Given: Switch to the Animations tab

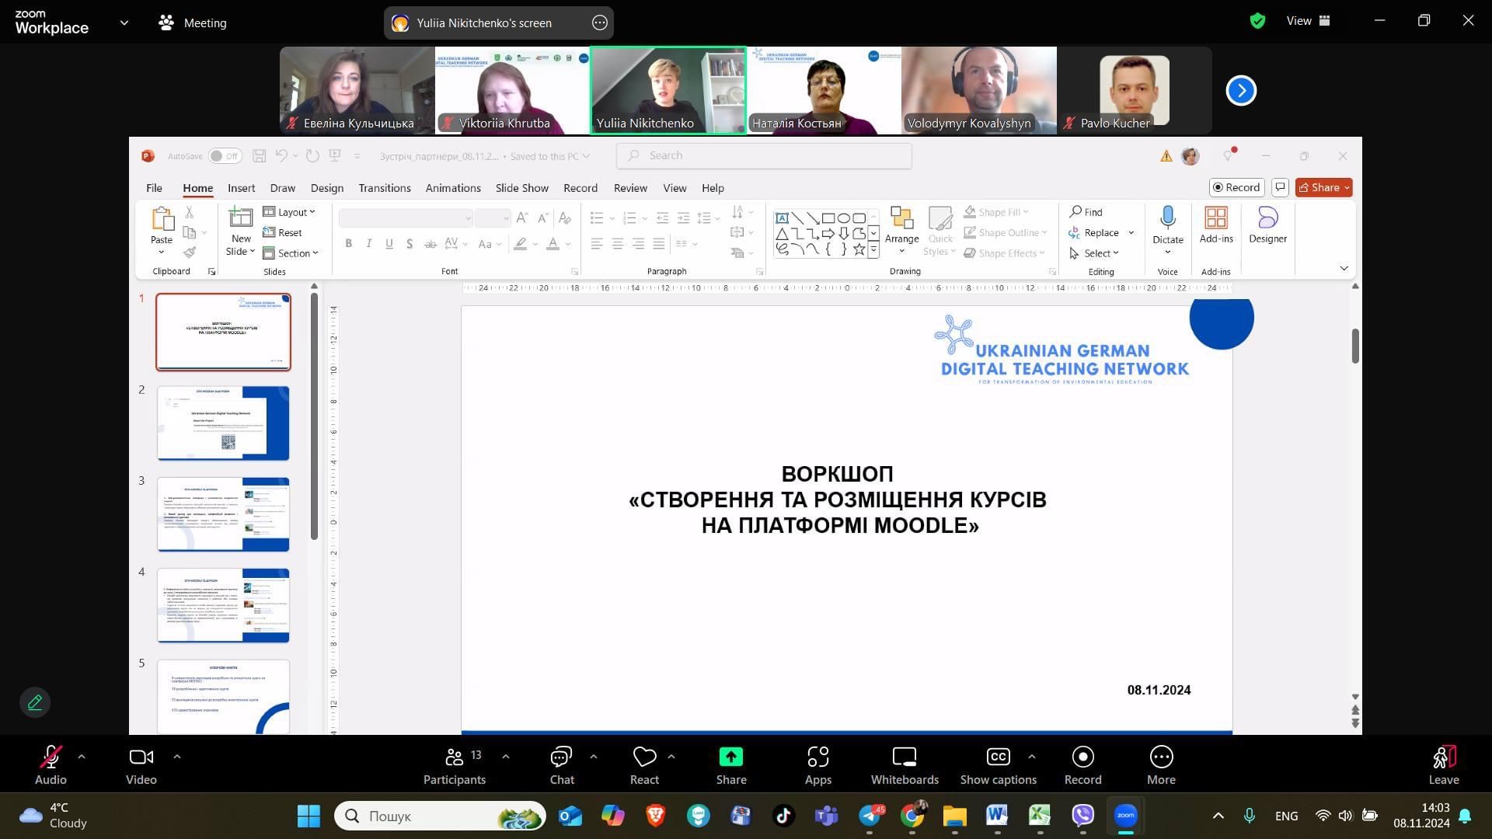Looking at the screenshot, I should [453, 188].
